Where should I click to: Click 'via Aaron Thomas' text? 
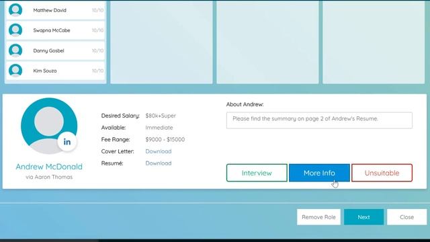[49, 177]
